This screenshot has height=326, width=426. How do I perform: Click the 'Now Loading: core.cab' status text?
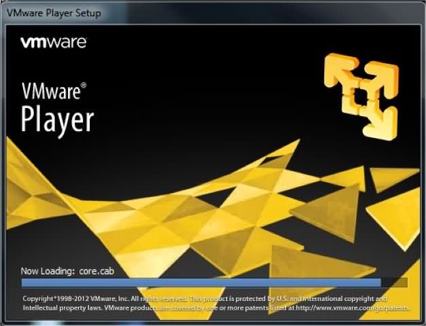[68, 271]
